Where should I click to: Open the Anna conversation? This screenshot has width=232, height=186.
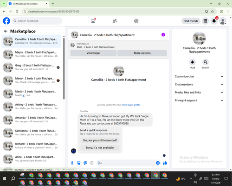[31, 159]
